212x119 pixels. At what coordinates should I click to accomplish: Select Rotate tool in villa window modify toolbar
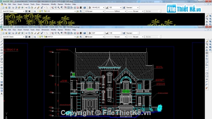click(207, 59)
